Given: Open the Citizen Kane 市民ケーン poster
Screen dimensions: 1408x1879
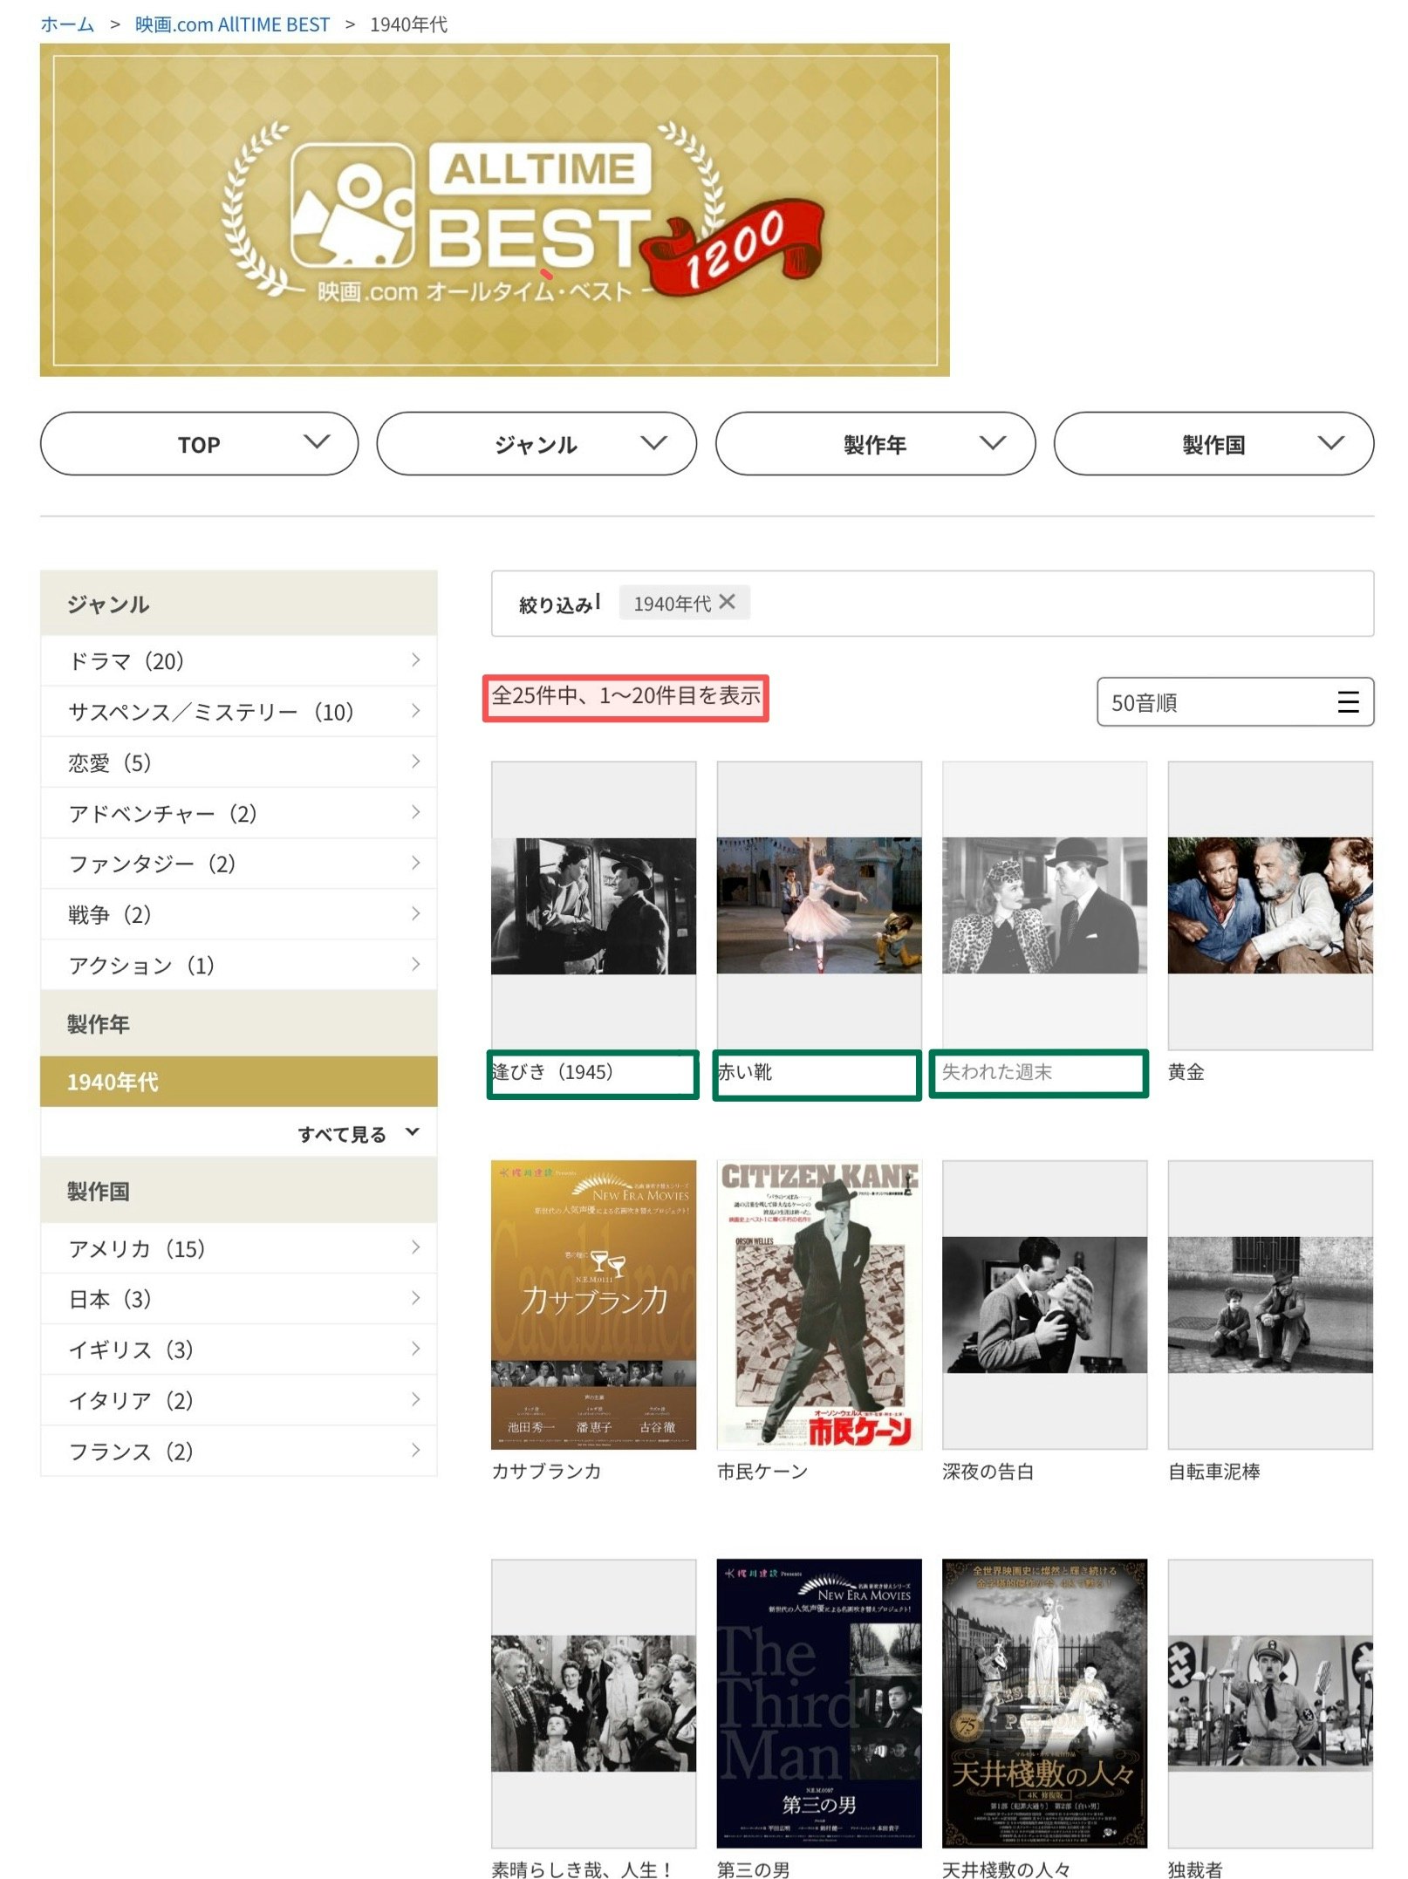Looking at the screenshot, I should pos(819,1305).
